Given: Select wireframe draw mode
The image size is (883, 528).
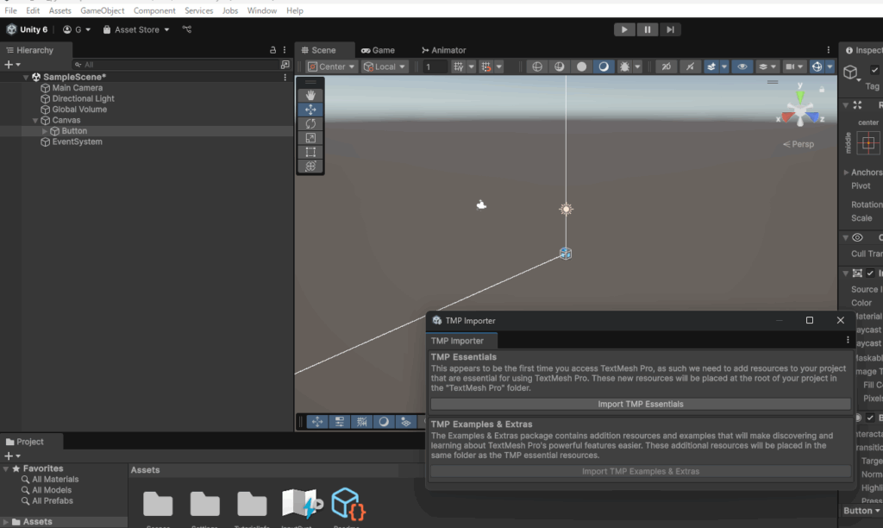Looking at the screenshot, I should [x=537, y=66].
